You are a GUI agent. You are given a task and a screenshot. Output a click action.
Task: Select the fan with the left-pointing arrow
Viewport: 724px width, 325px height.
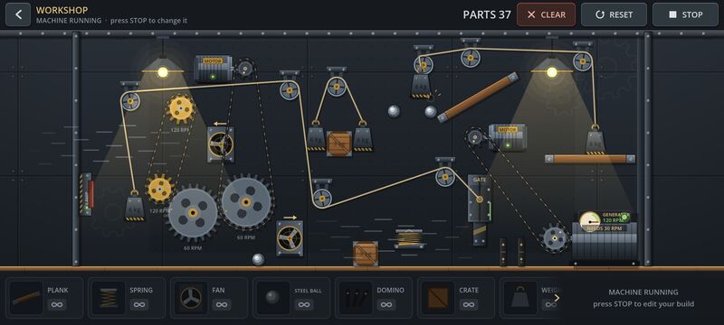click(x=220, y=144)
